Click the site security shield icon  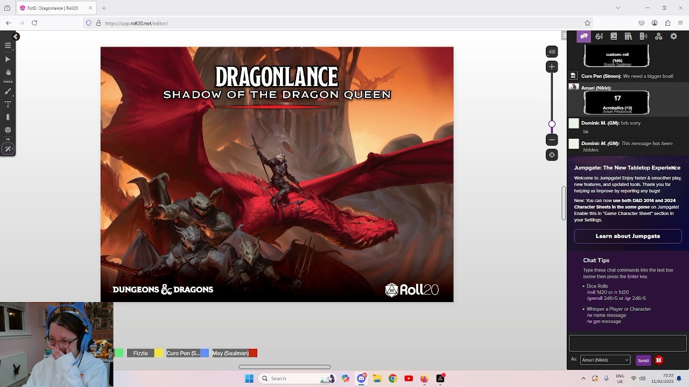coord(89,23)
